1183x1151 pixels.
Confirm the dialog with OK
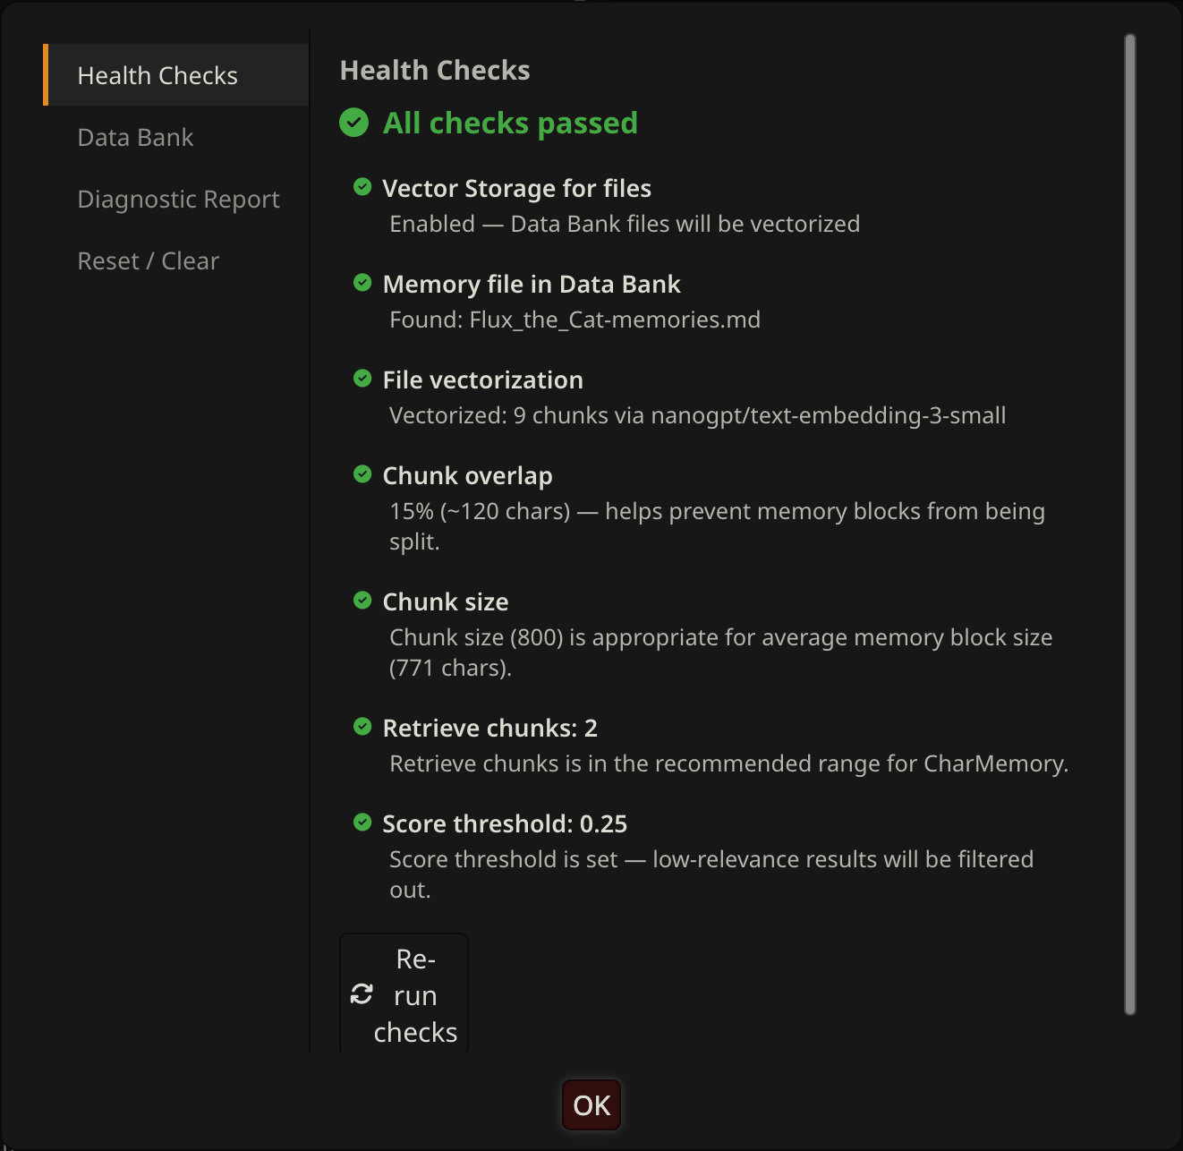591,1105
